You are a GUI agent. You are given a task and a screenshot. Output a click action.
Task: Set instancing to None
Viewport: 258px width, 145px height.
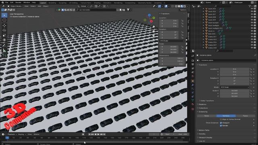point(207,116)
